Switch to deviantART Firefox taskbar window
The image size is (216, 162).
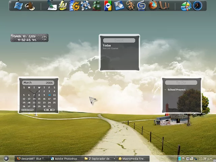pos(31,158)
